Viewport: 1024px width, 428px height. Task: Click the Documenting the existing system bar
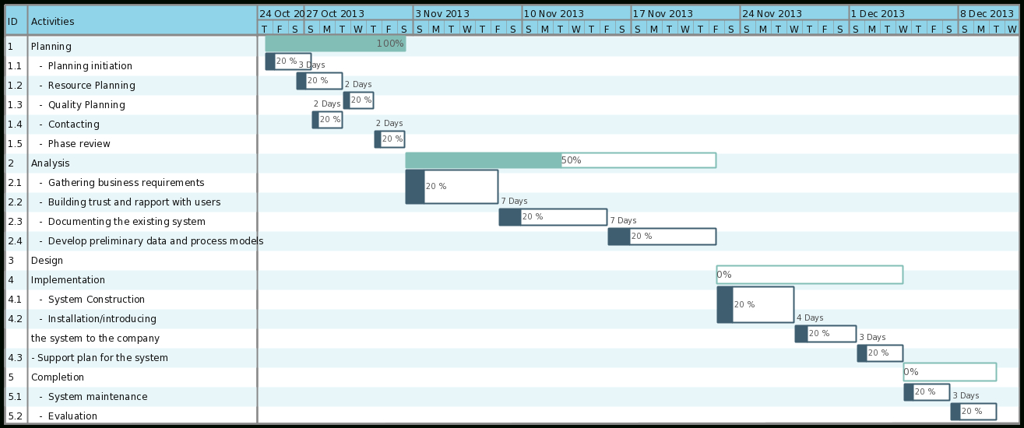coord(553,217)
